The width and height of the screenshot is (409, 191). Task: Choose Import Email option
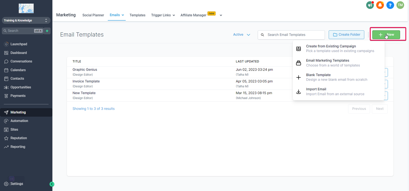coord(316,89)
